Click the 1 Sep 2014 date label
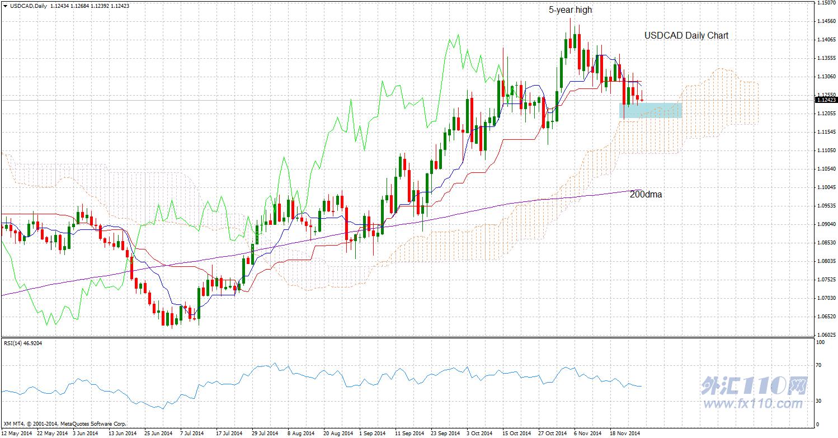838x438 pixels. click(372, 433)
